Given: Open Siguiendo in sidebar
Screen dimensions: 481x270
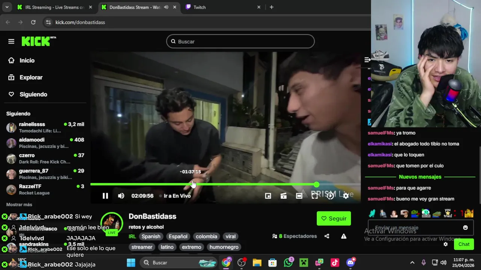Looking at the screenshot, I should pos(28,94).
